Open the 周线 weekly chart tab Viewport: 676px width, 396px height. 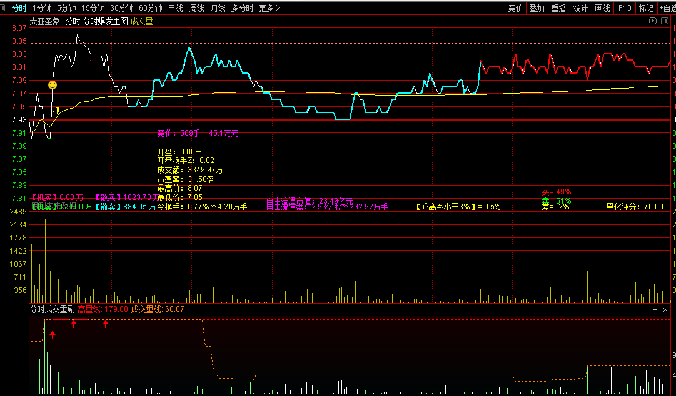196,8
